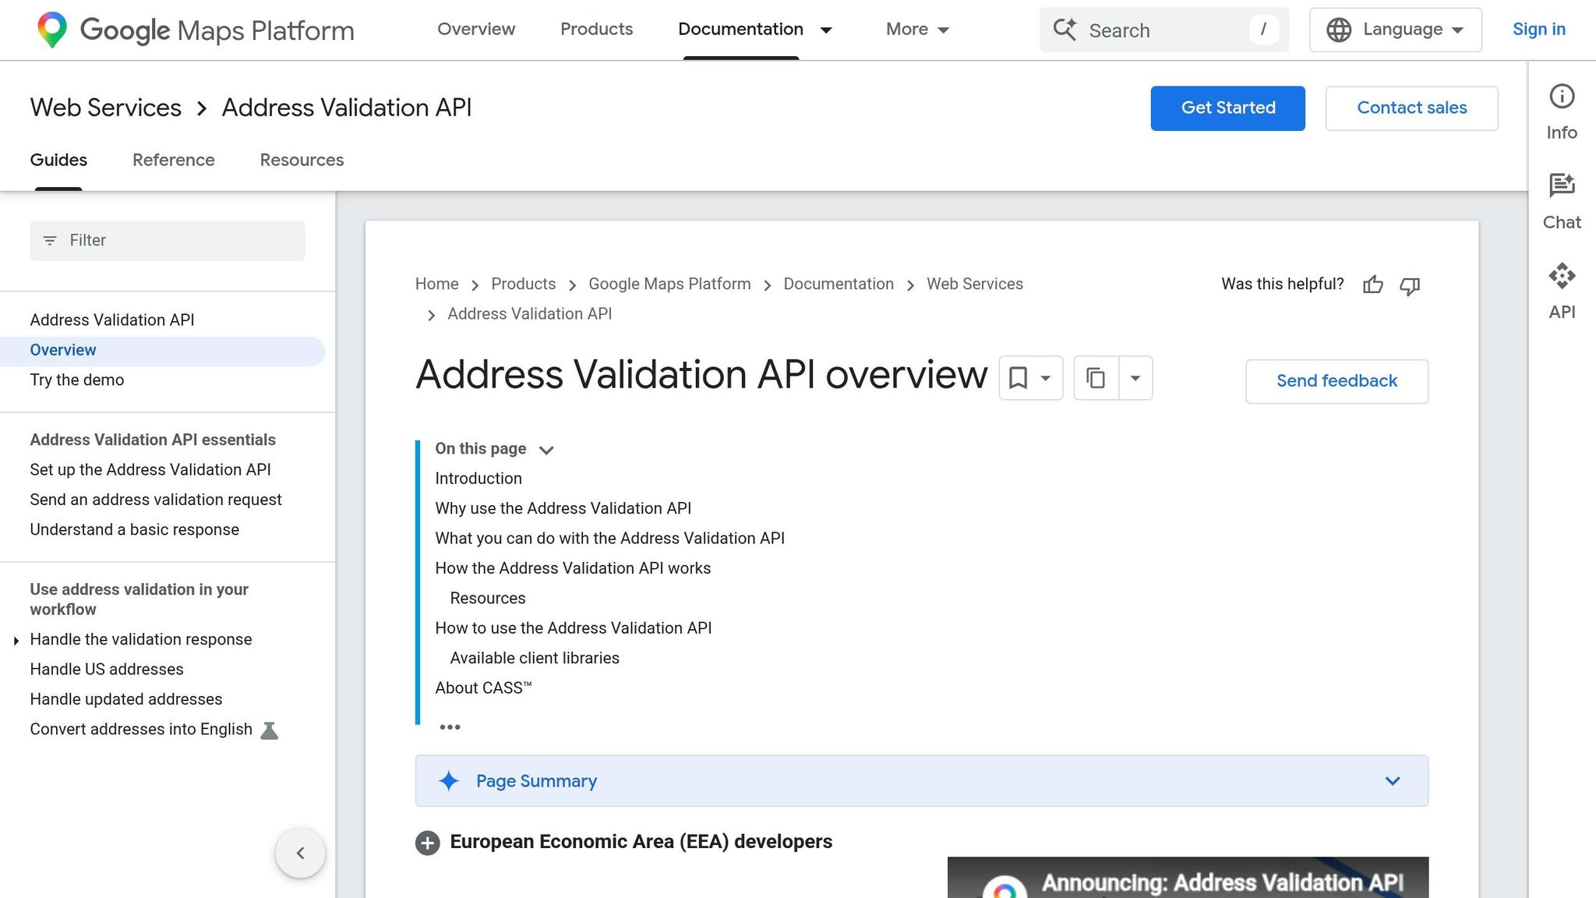This screenshot has width=1596, height=898.
Task: Collapse the On this page outline
Action: [546, 450]
